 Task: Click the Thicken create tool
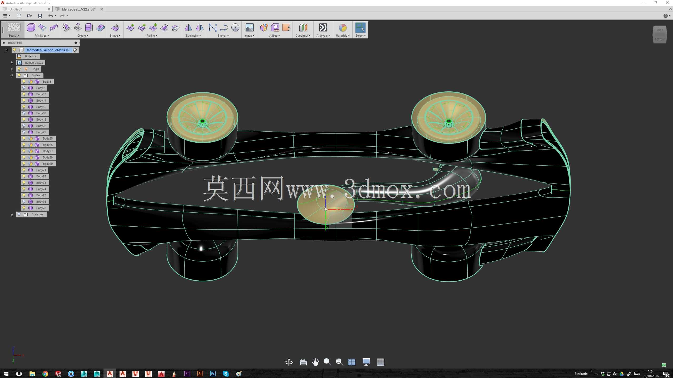point(101,28)
